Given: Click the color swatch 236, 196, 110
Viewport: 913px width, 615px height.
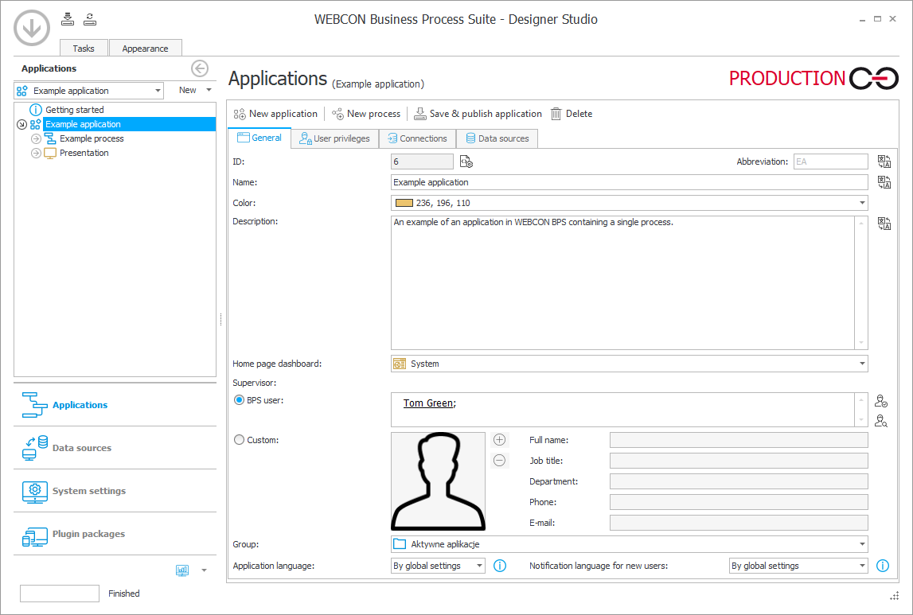Looking at the screenshot, I should [x=404, y=203].
